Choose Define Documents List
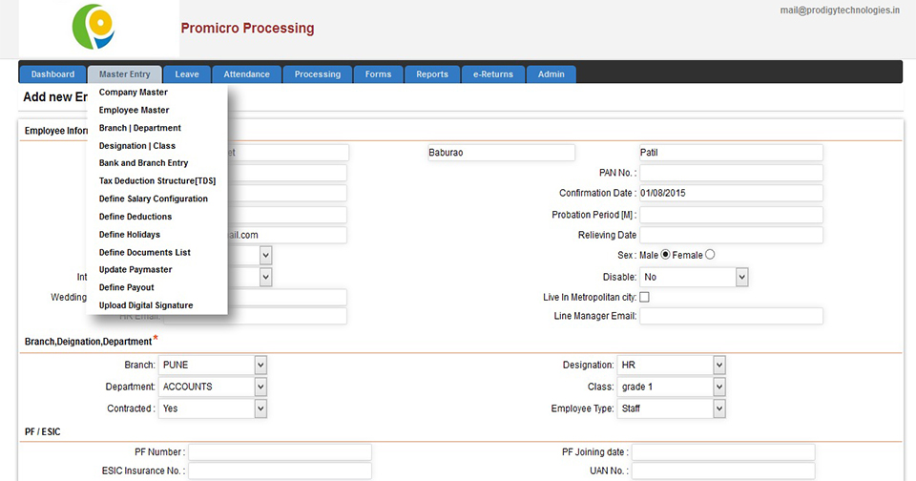This screenshot has height=481, width=916. click(144, 253)
